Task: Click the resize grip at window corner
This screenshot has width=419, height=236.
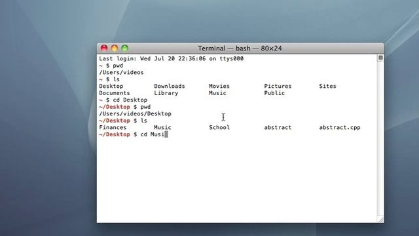Action: 381,219
